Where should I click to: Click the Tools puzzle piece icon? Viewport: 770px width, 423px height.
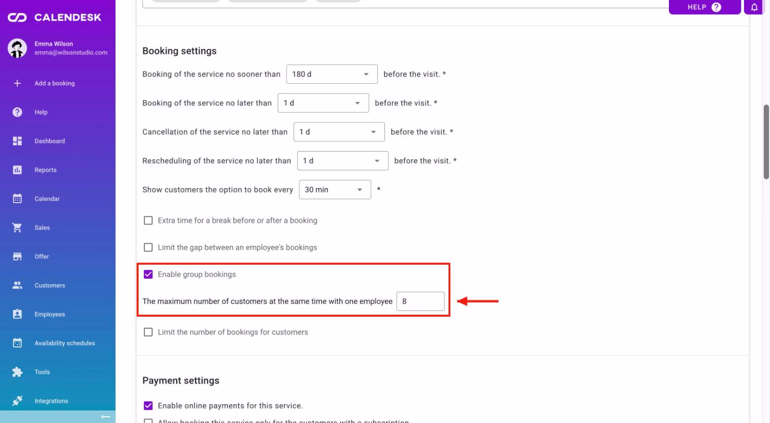(x=17, y=372)
